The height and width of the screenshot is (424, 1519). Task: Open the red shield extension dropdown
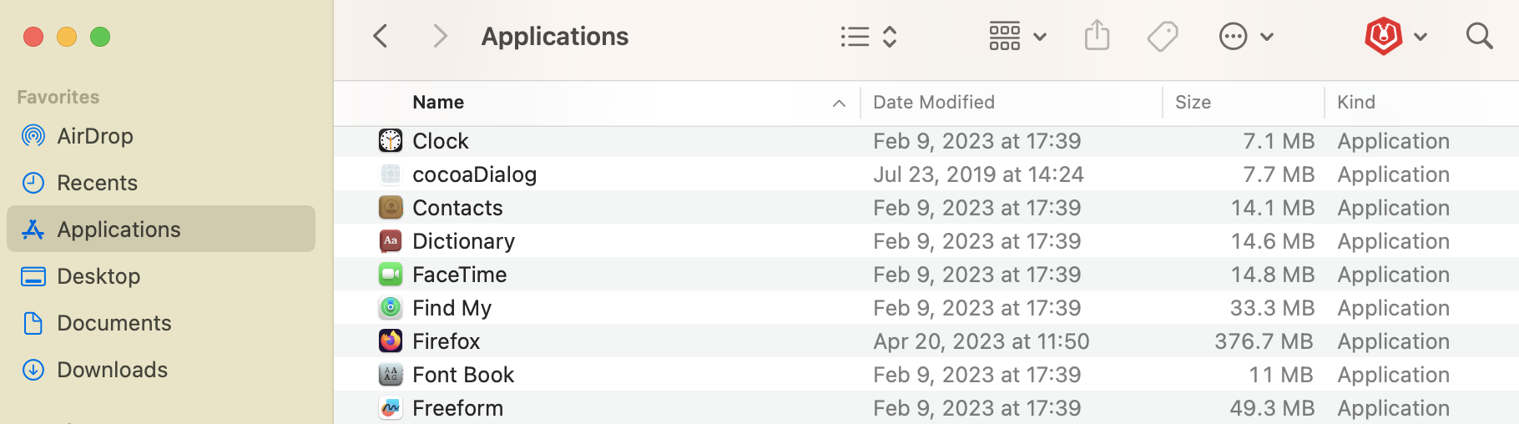point(1395,36)
